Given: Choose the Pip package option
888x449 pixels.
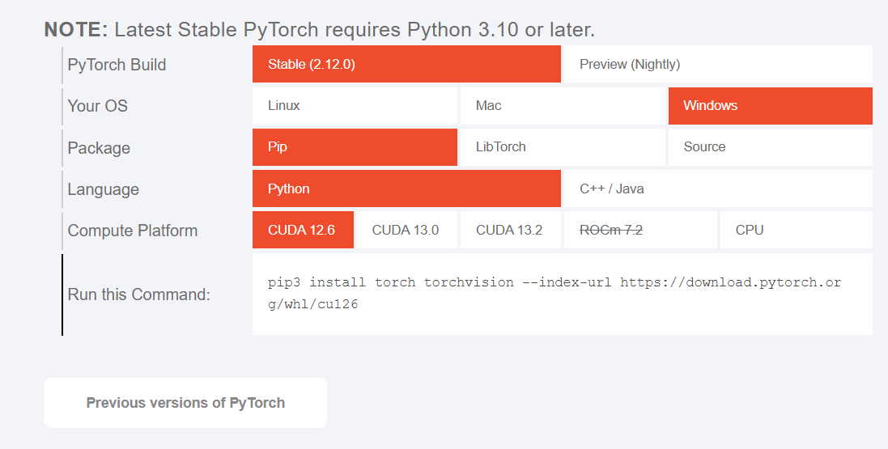Looking at the screenshot, I should [x=355, y=147].
